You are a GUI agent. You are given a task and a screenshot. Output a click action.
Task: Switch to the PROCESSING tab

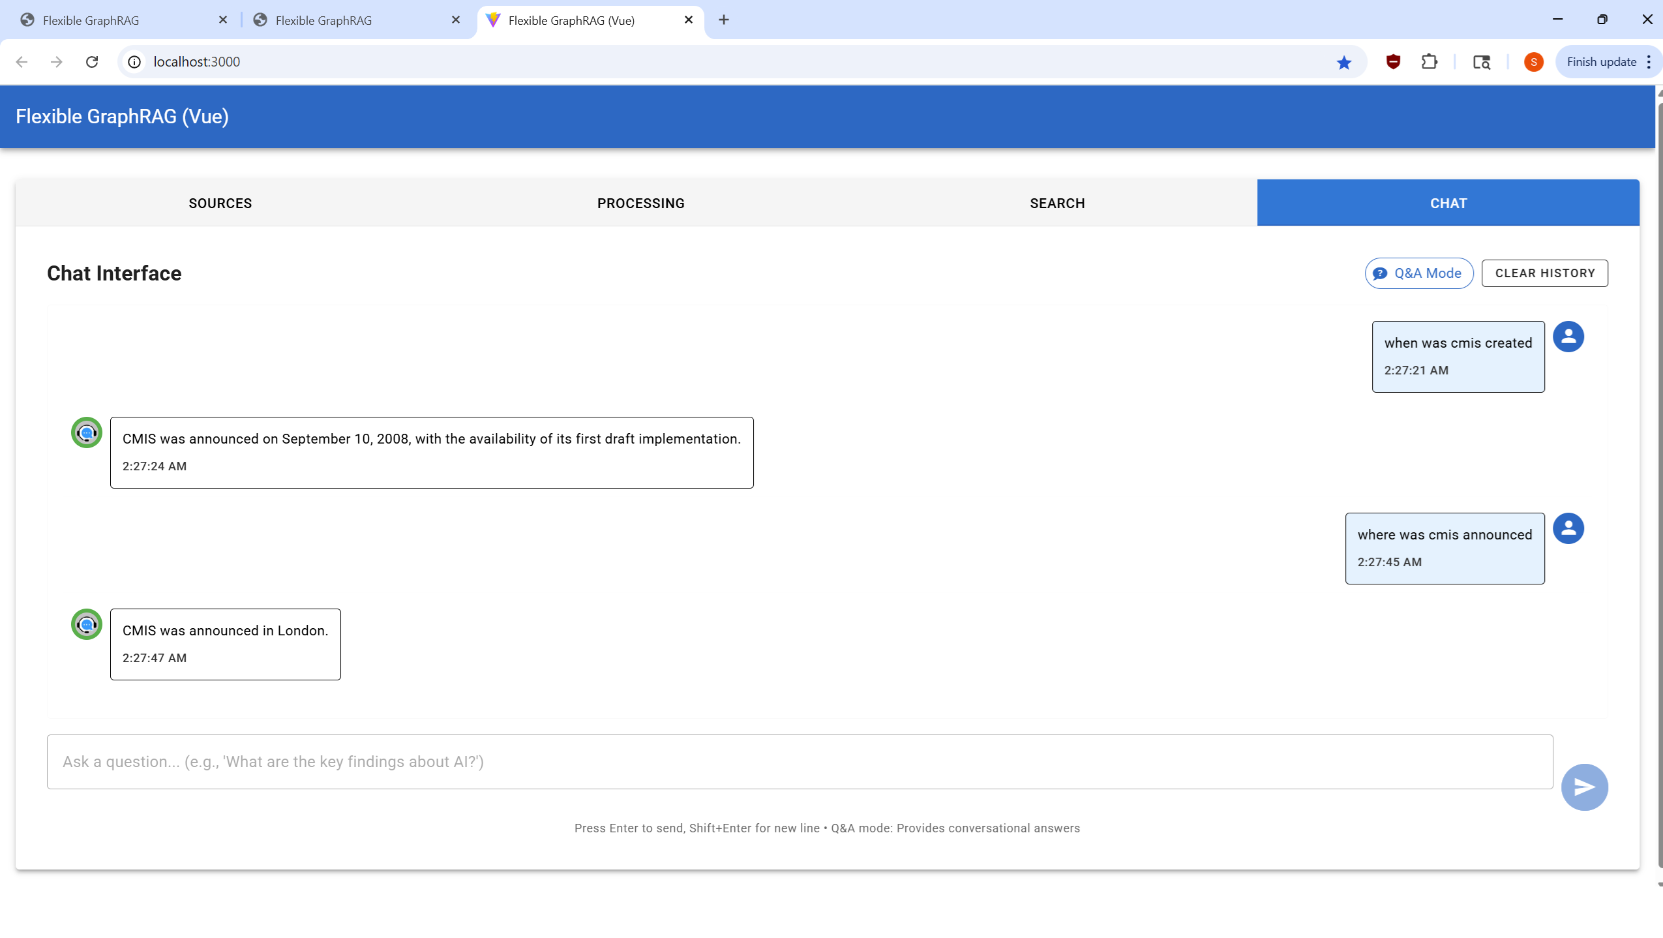click(640, 203)
